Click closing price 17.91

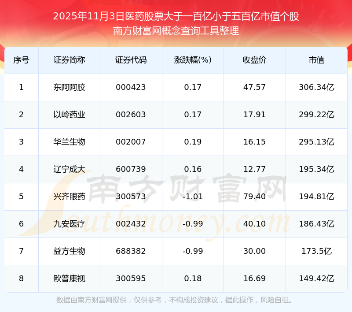pos(254,115)
